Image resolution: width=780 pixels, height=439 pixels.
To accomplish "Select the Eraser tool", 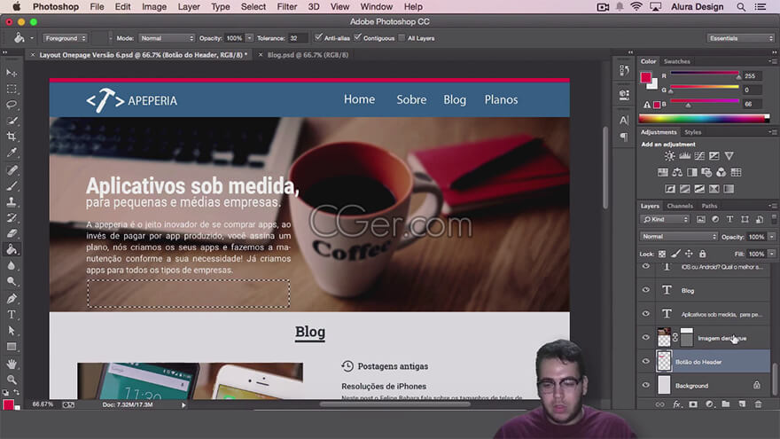I will [x=12, y=233].
